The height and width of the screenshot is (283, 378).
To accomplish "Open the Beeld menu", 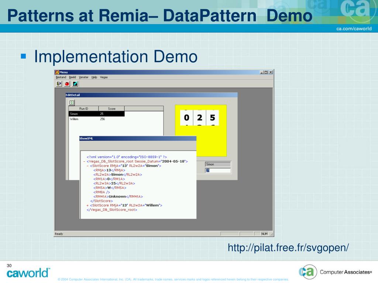I will coord(72,77).
